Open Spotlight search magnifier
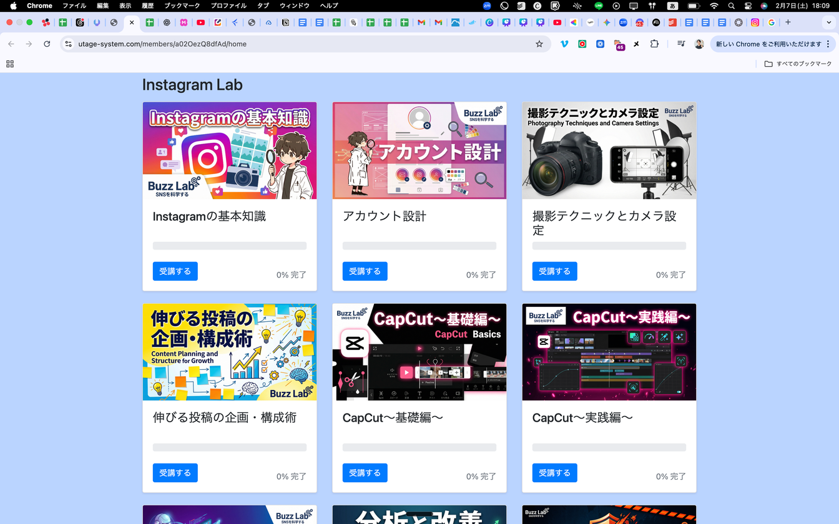 coord(731,6)
